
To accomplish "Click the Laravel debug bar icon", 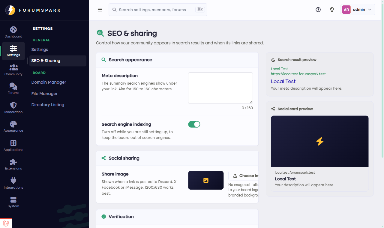I will click(x=6, y=223).
